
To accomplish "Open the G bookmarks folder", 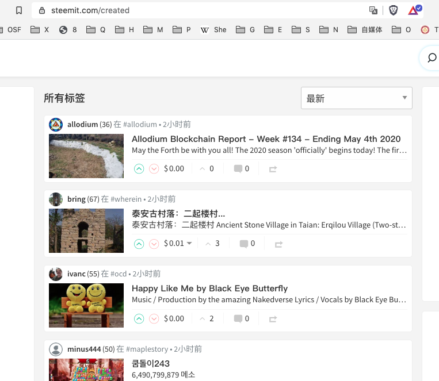I will [x=245, y=30].
